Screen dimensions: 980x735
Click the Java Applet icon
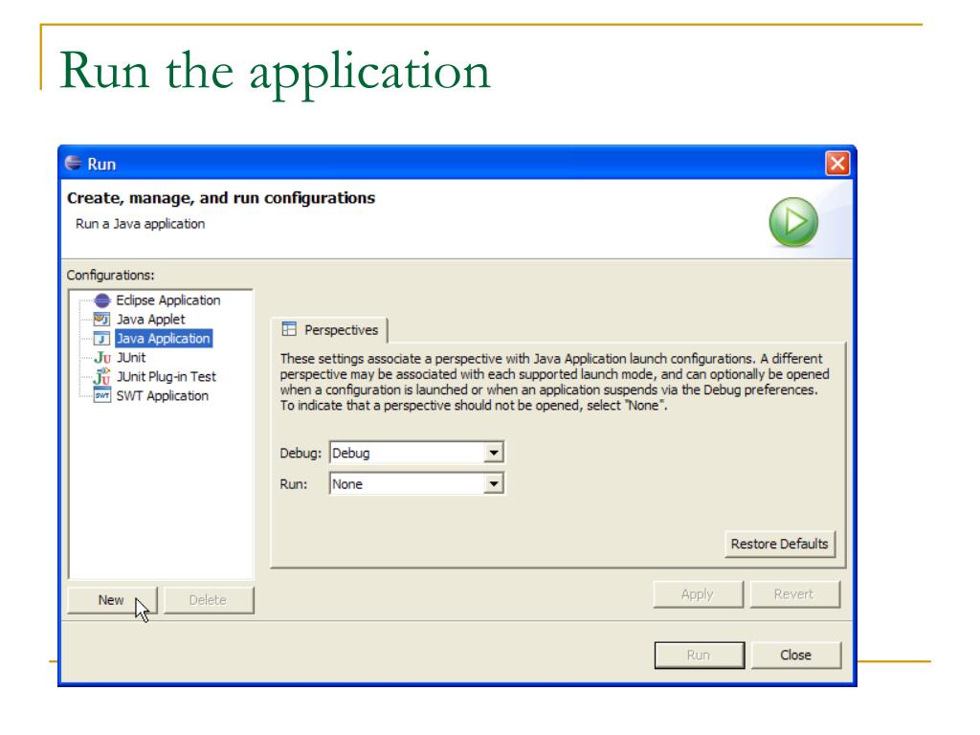tap(101, 320)
